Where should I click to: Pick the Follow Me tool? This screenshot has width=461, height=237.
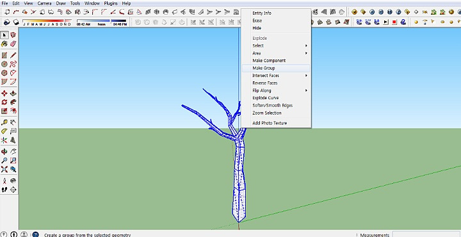click(x=13, y=102)
